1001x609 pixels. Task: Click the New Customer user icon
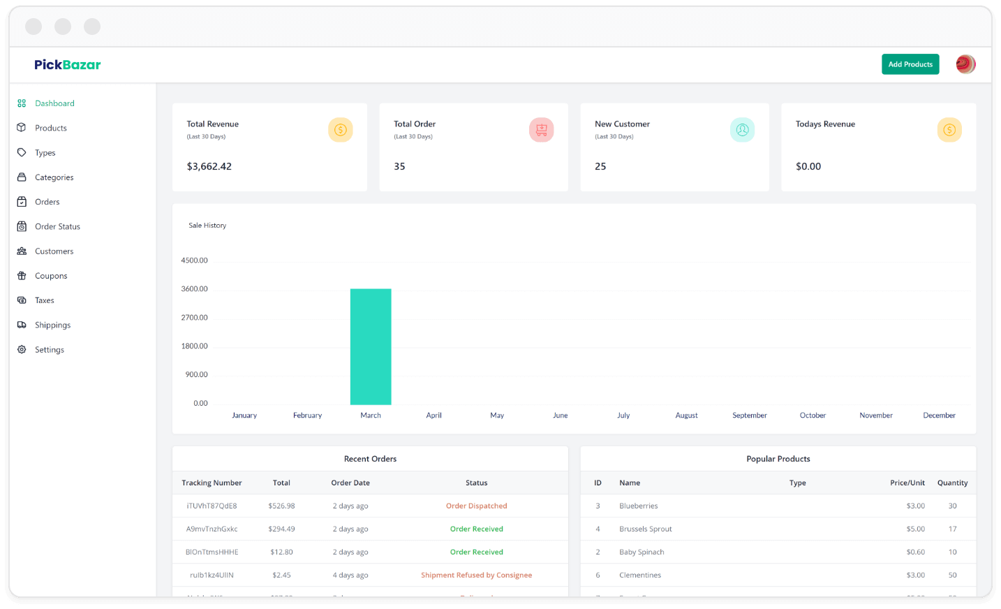tap(742, 130)
